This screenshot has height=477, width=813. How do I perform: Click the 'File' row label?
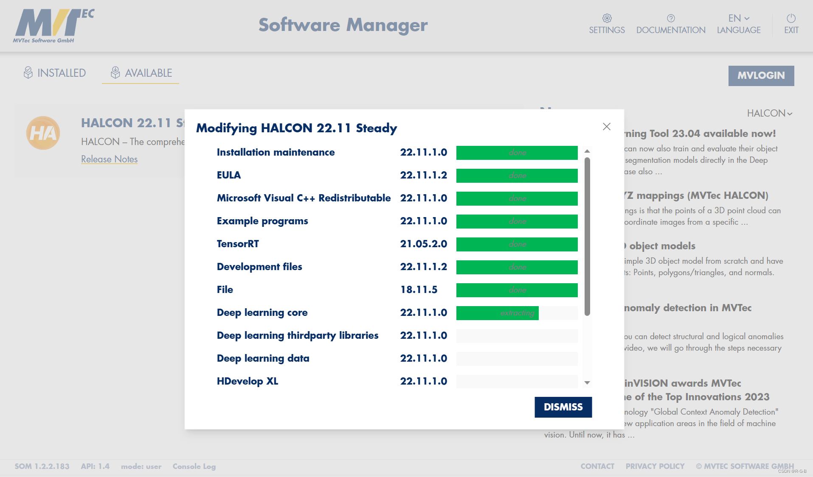click(225, 290)
